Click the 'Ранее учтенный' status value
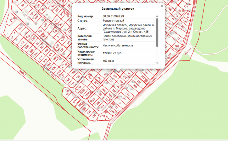Viewport: 228px width, 141px height. pos(113,21)
